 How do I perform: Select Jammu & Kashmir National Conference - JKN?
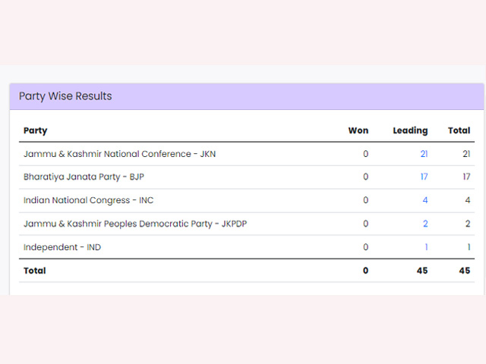[x=120, y=154]
